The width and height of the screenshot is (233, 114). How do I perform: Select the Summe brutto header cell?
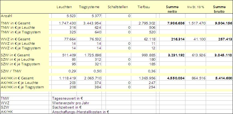219,9
